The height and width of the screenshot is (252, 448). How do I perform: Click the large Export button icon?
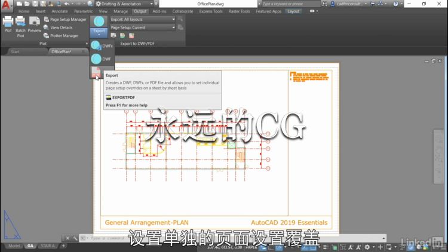pos(99,21)
